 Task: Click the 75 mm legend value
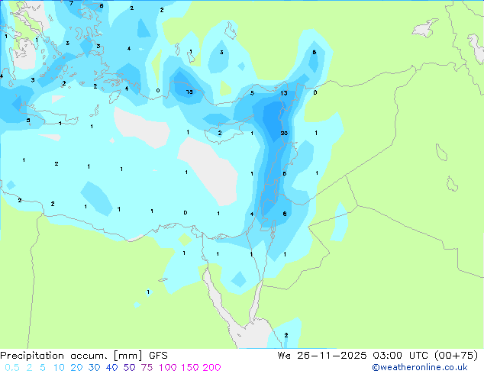(147, 368)
